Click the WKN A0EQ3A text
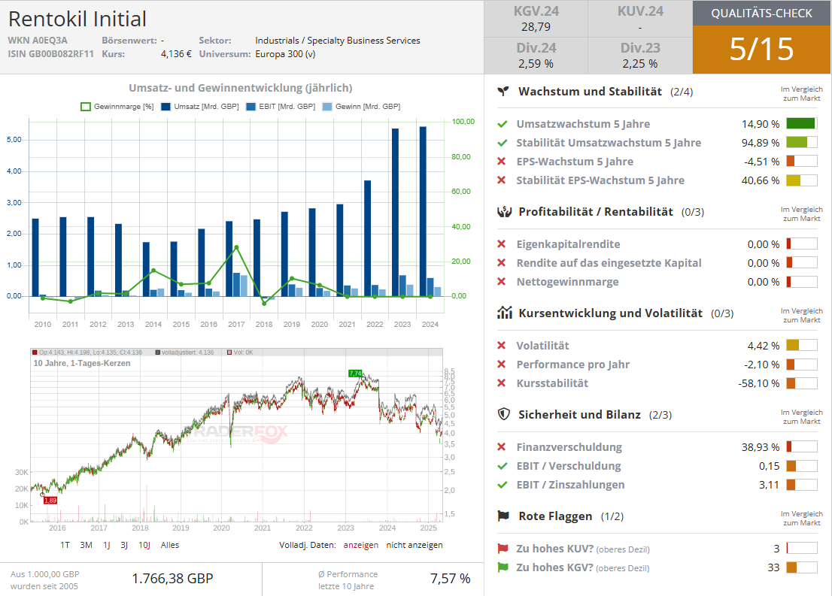Image resolution: width=832 pixels, height=596 pixels. point(38,41)
